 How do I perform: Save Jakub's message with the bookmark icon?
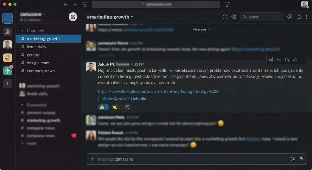(x=287, y=60)
